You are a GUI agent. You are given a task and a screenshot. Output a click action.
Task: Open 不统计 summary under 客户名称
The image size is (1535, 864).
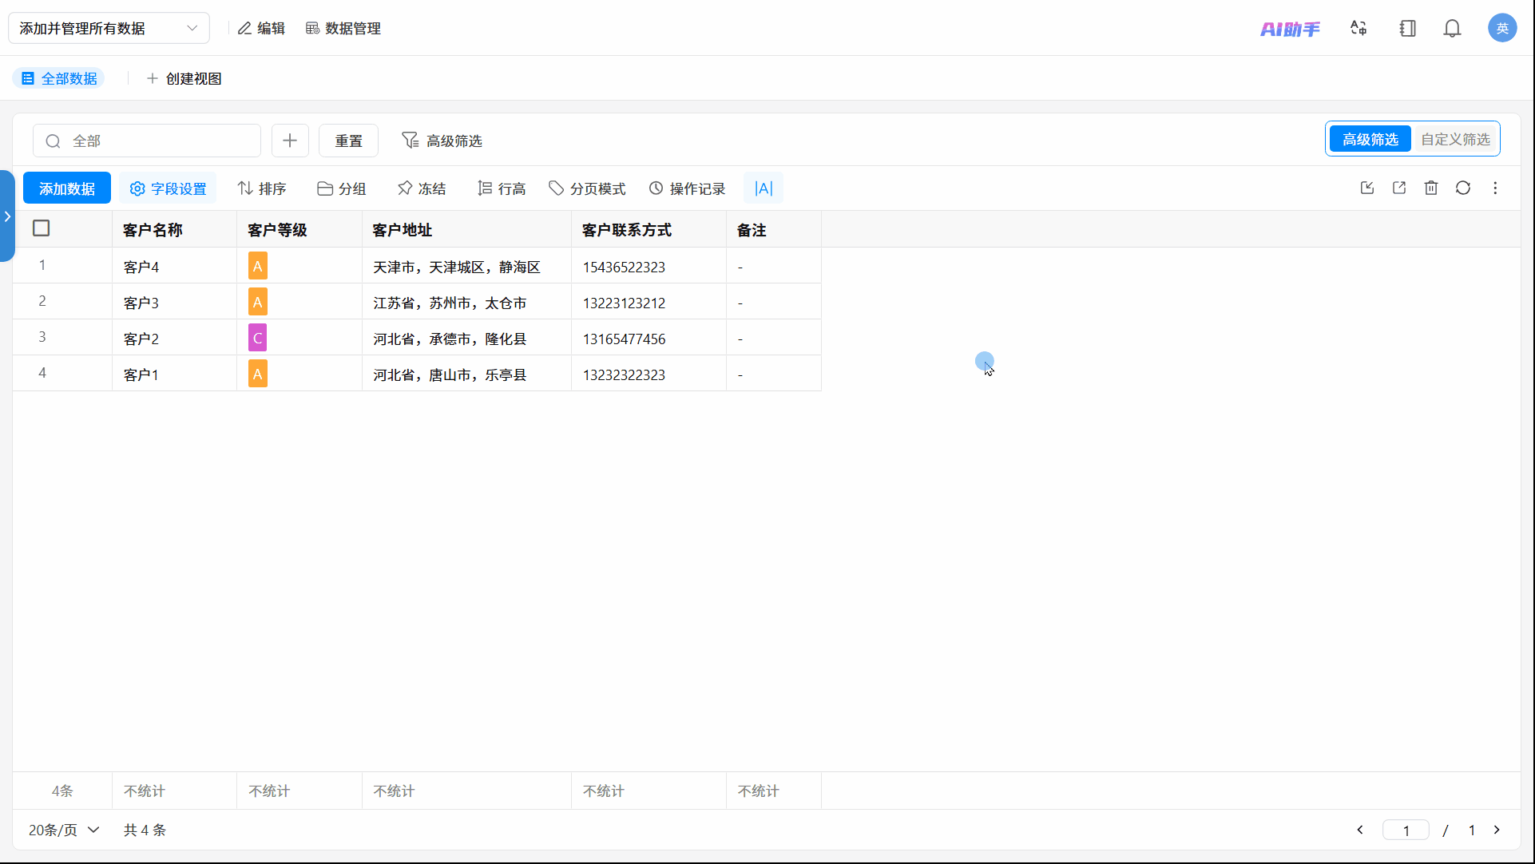pyautogui.click(x=175, y=791)
